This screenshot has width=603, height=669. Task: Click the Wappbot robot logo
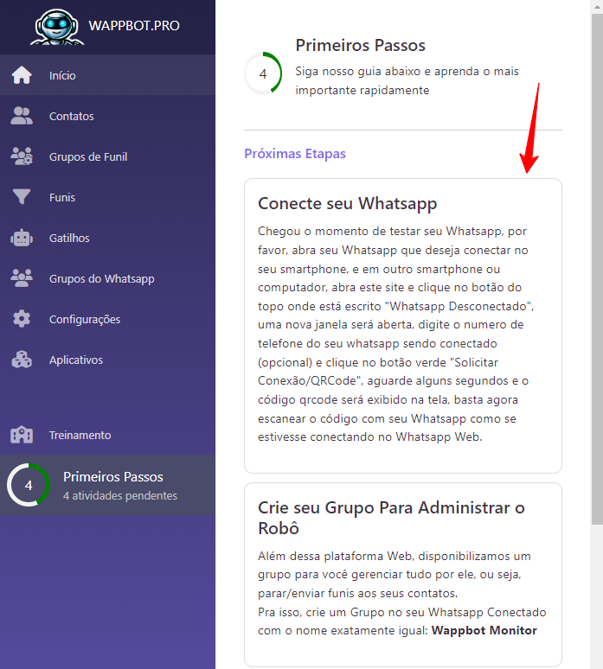tap(57, 27)
